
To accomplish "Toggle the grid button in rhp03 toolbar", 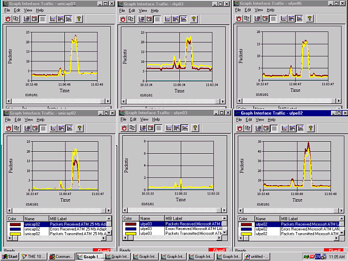I will [157, 19].
